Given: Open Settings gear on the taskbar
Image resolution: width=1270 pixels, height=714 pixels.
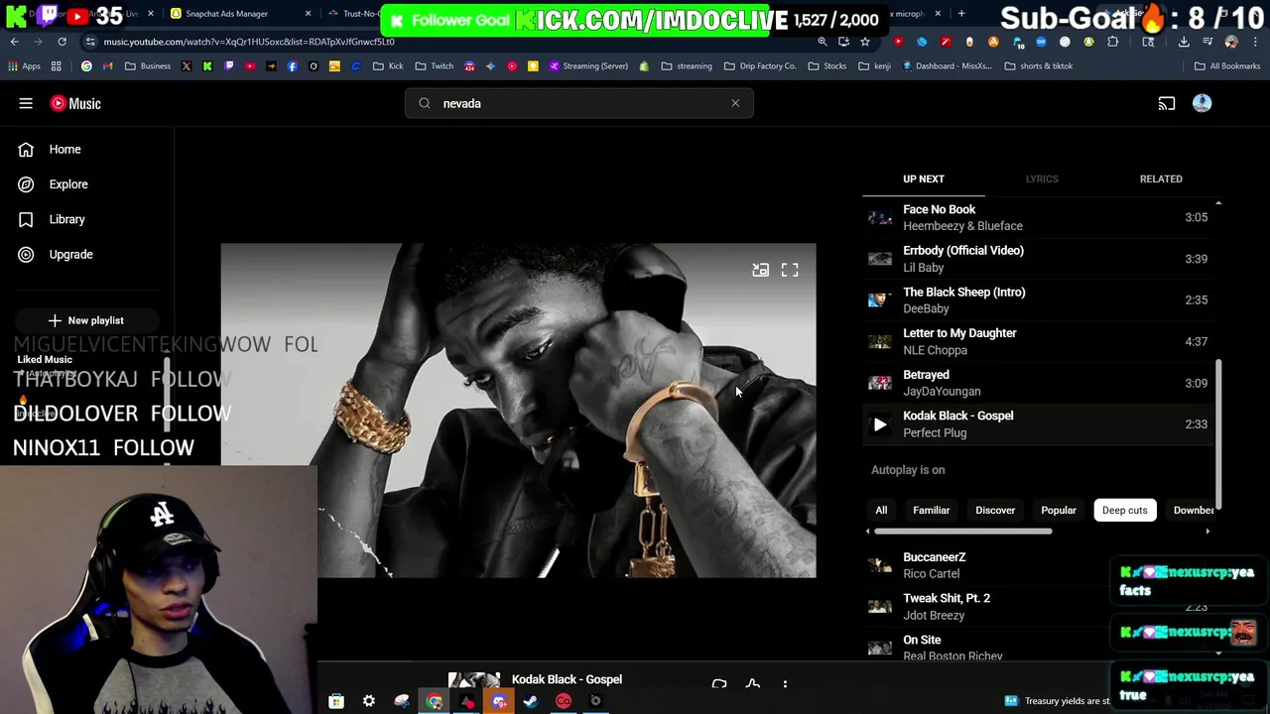Looking at the screenshot, I should [368, 701].
